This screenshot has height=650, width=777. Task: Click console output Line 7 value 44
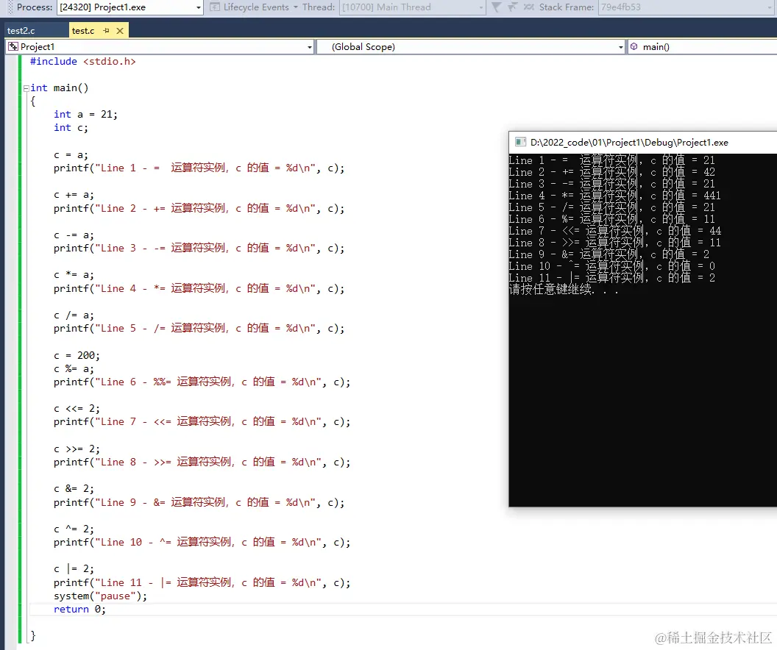pos(715,231)
